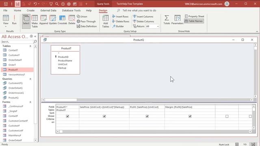The height and width of the screenshot is (146, 260).
Task: Open the Property Sheet
Action: click(194, 16)
